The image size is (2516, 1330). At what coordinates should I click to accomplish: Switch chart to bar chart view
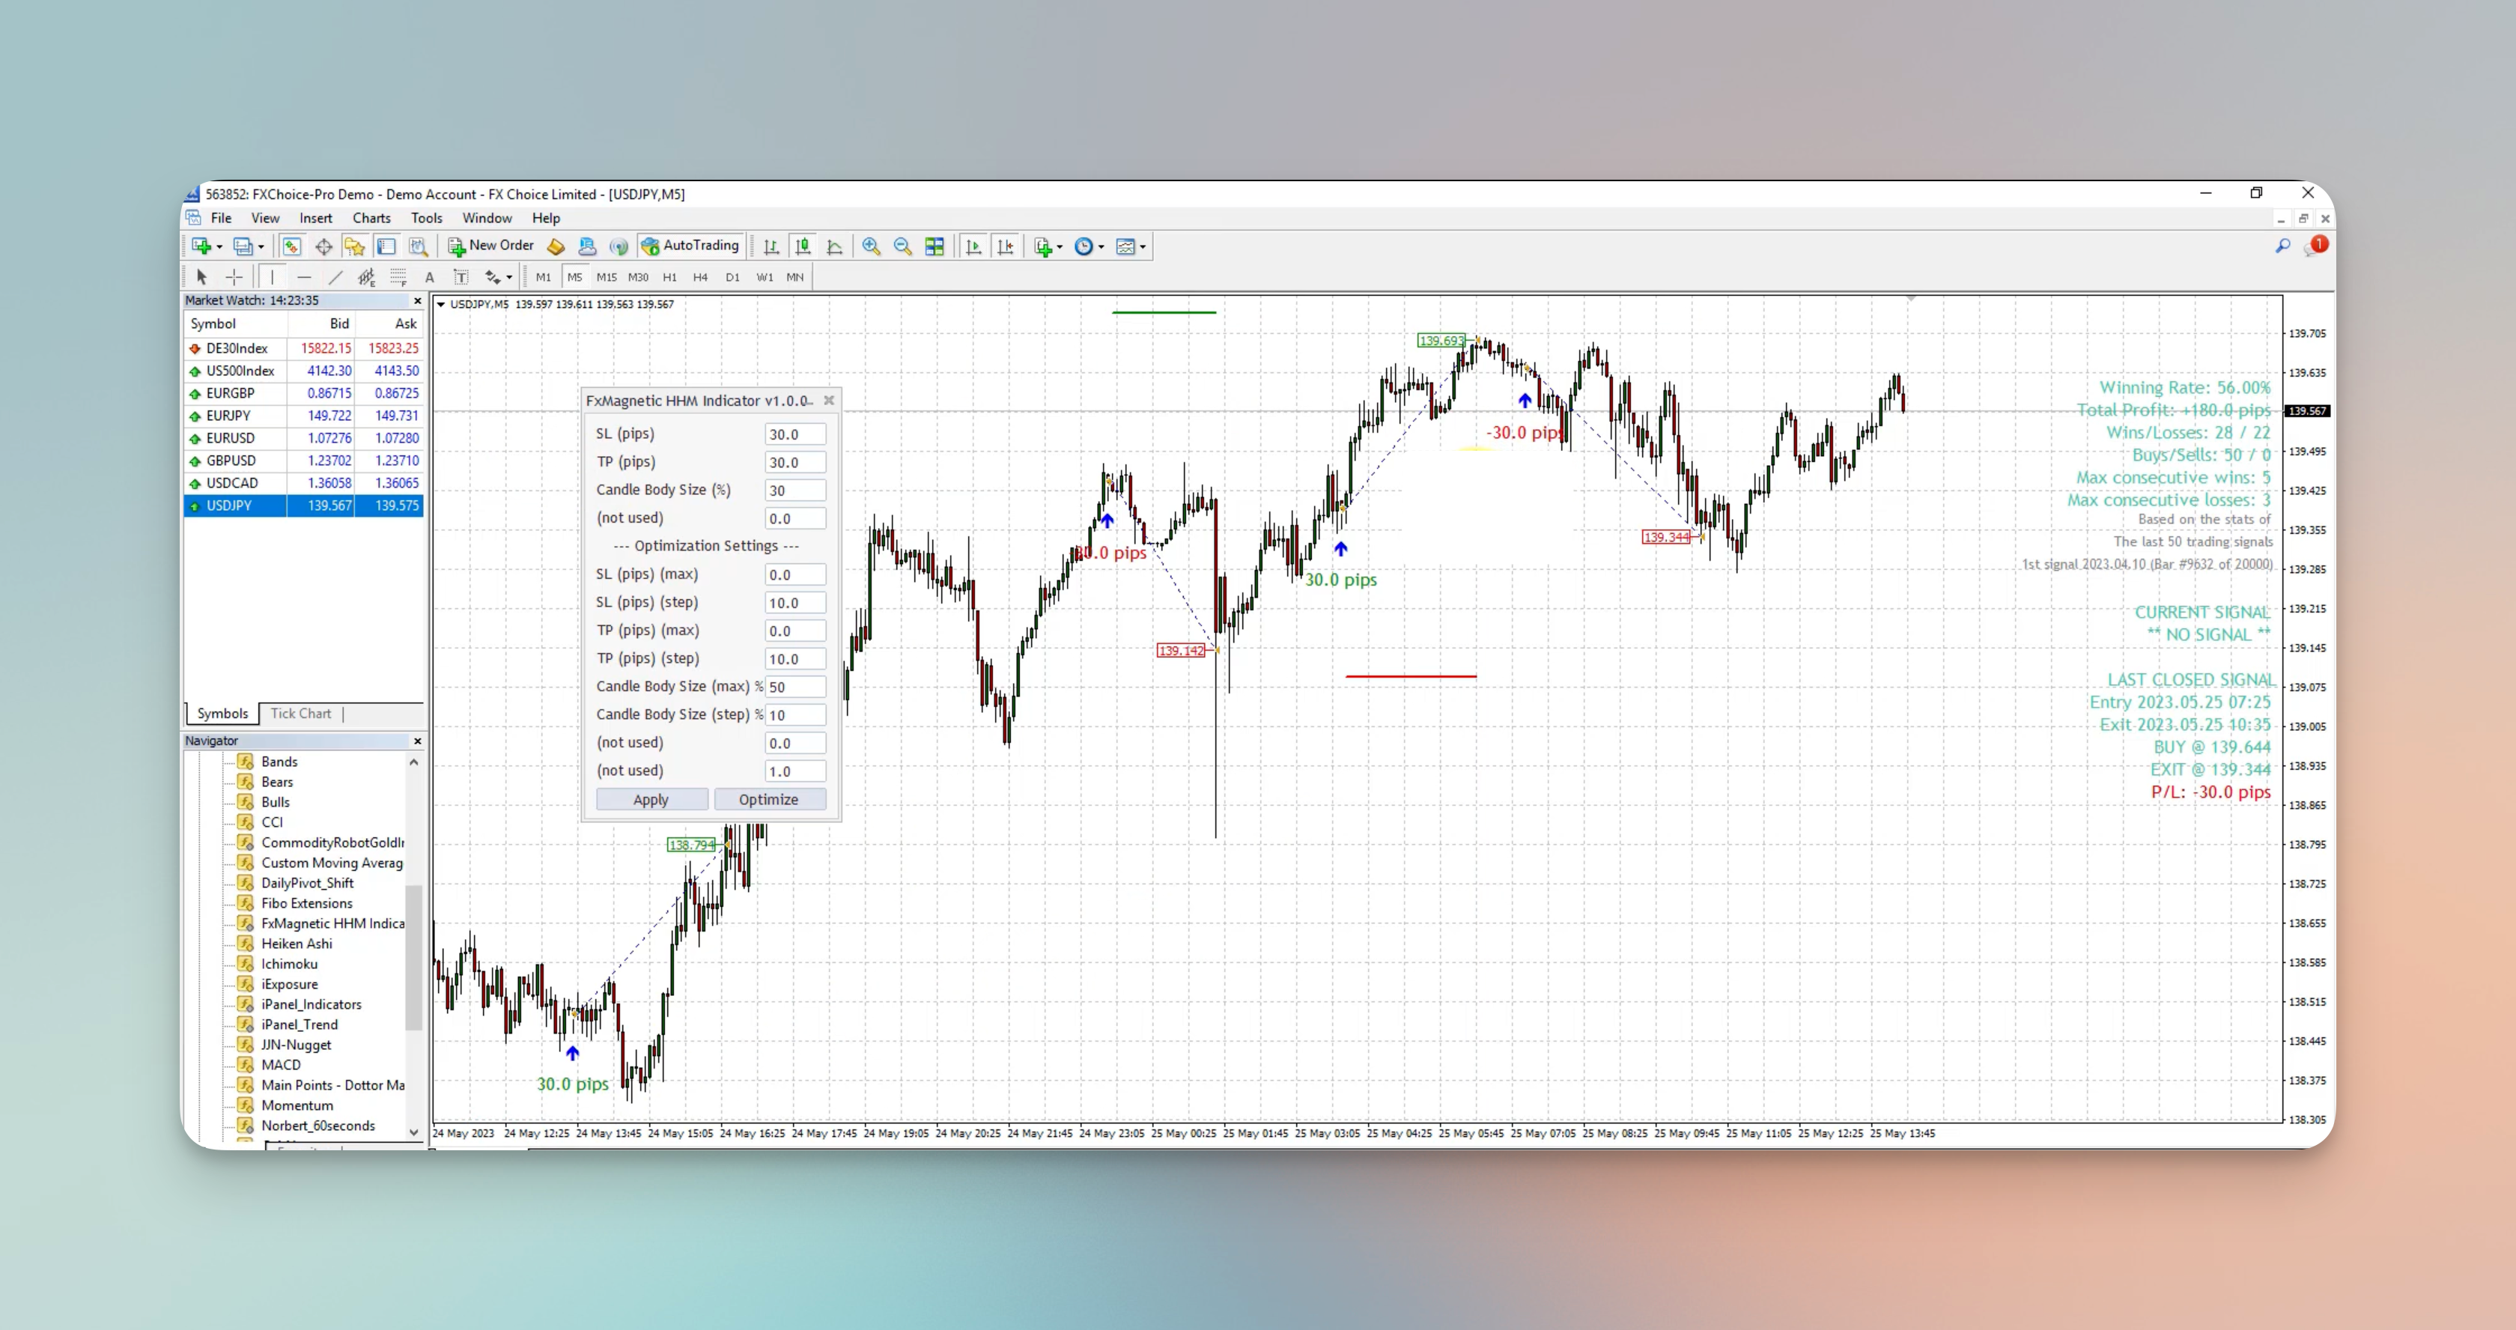(x=771, y=247)
